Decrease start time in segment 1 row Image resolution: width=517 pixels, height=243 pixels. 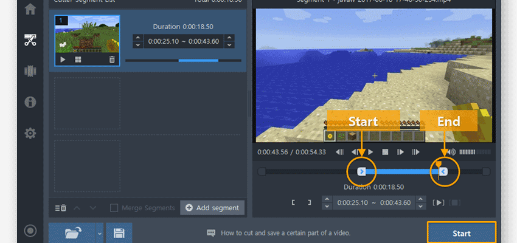(138, 45)
